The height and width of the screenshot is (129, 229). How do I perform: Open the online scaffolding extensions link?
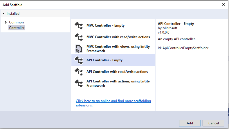click(113, 103)
